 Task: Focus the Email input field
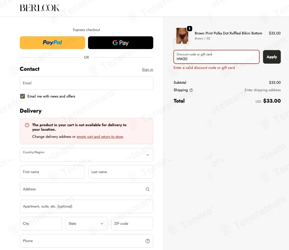(x=86, y=83)
